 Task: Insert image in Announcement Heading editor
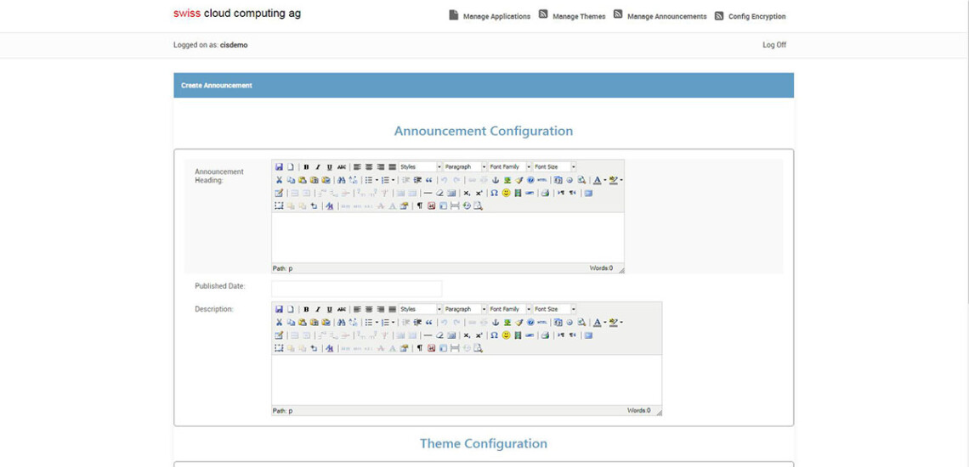(507, 180)
